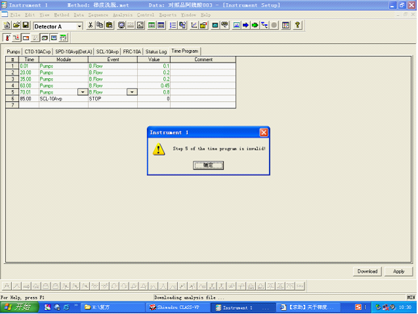This screenshot has width=418, height=314.
Task: Click the Internet Explorer quick launch icon
Action: (66, 307)
